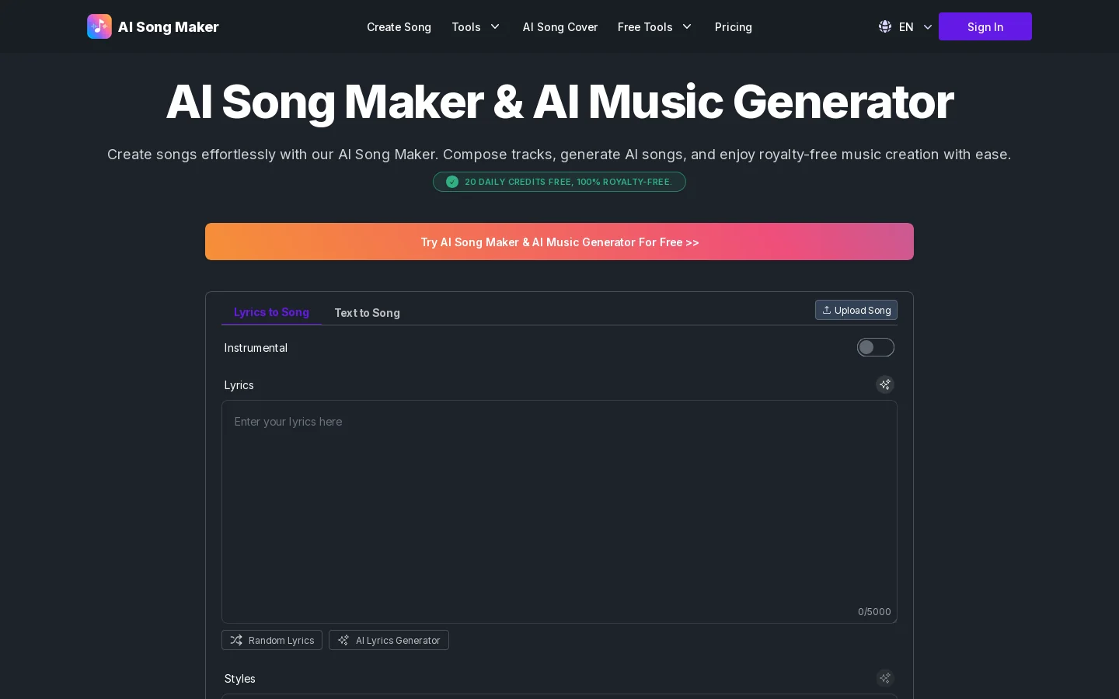Click the Styles label
The image size is (1119, 699).
[239, 679]
